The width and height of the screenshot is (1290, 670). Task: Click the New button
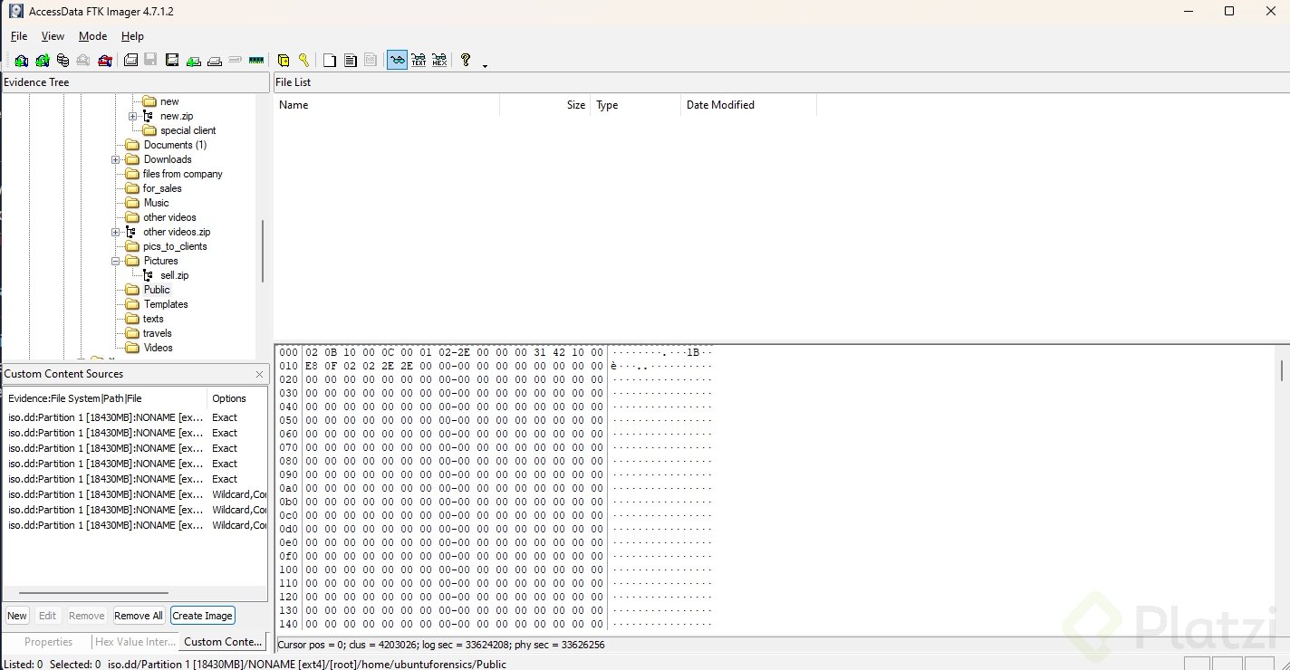[x=17, y=616]
